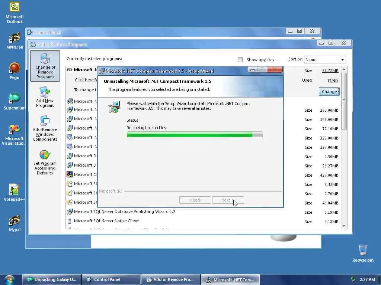381x285 pixels.
Task: Click scroll up arrow of program list
Action: [344, 69]
